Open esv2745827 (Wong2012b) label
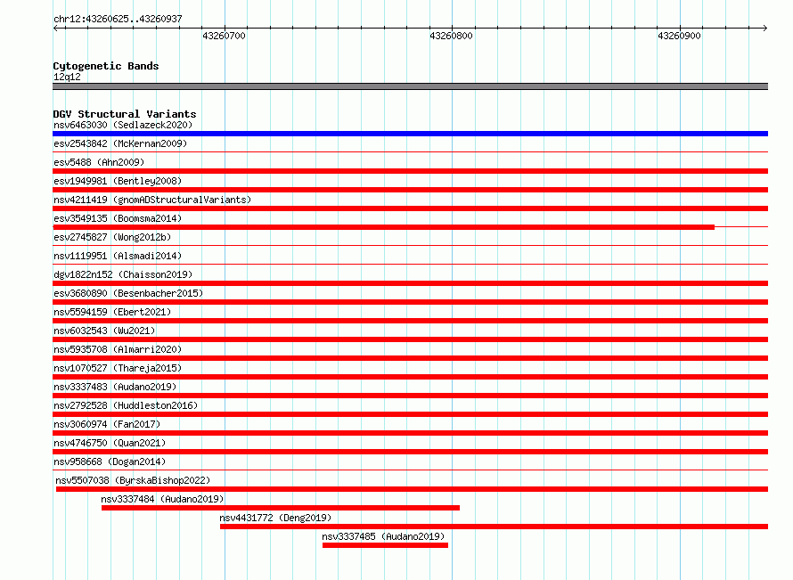The image size is (793, 580). pos(112,237)
